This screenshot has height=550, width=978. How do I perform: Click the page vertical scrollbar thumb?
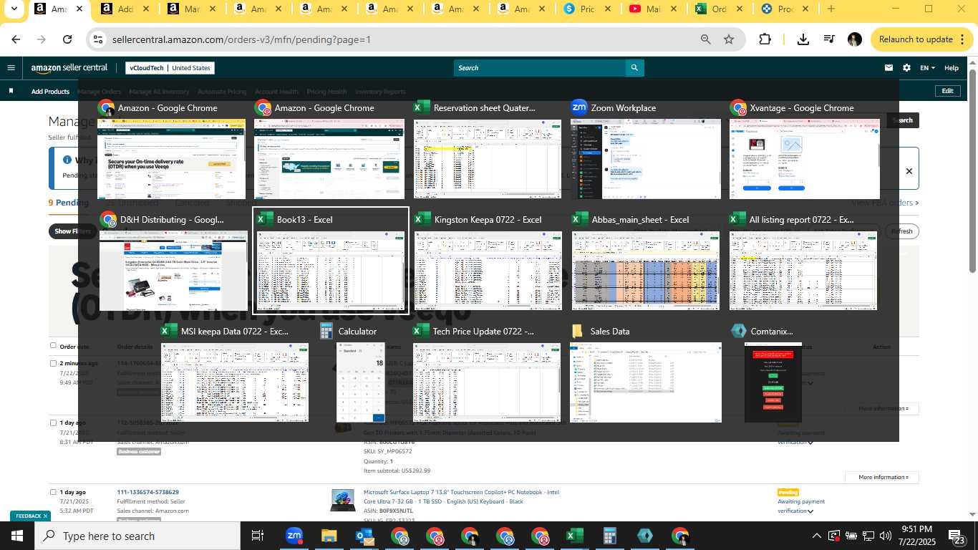tap(972, 172)
